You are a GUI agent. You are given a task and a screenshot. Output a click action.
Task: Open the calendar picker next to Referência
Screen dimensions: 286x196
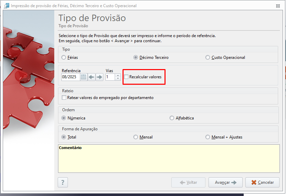click(84, 77)
